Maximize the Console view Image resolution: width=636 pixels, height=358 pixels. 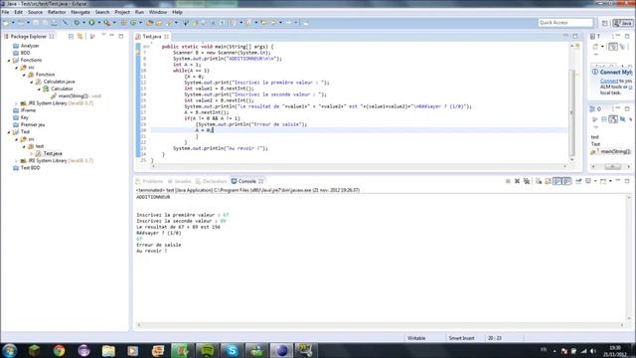click(627, 181)
